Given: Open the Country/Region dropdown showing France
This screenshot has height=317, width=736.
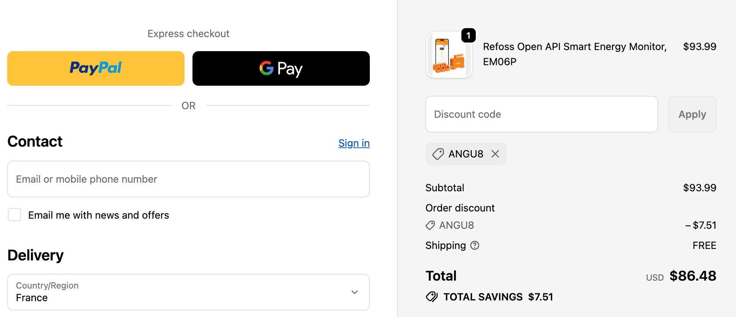Looking at the screenshot, I should [x=188, y=292].
